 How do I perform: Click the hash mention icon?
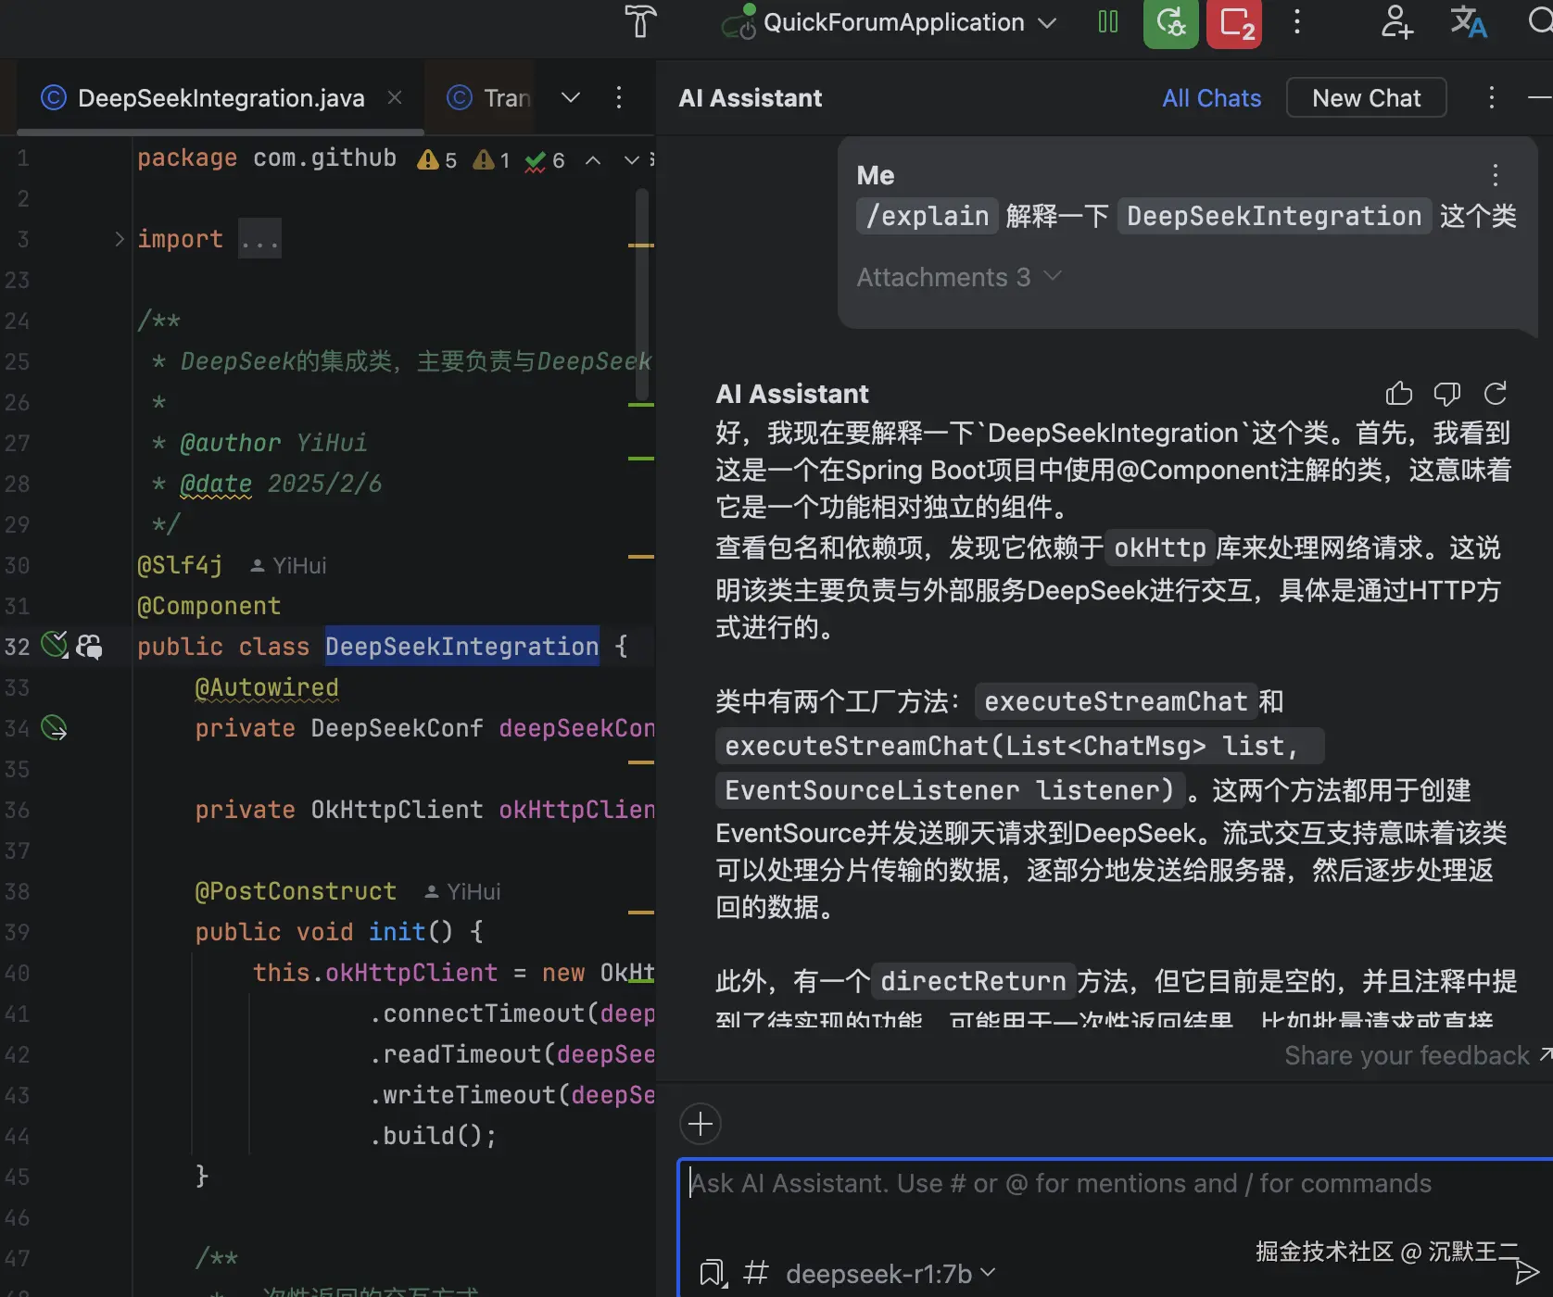click(x=756, y=1273)
